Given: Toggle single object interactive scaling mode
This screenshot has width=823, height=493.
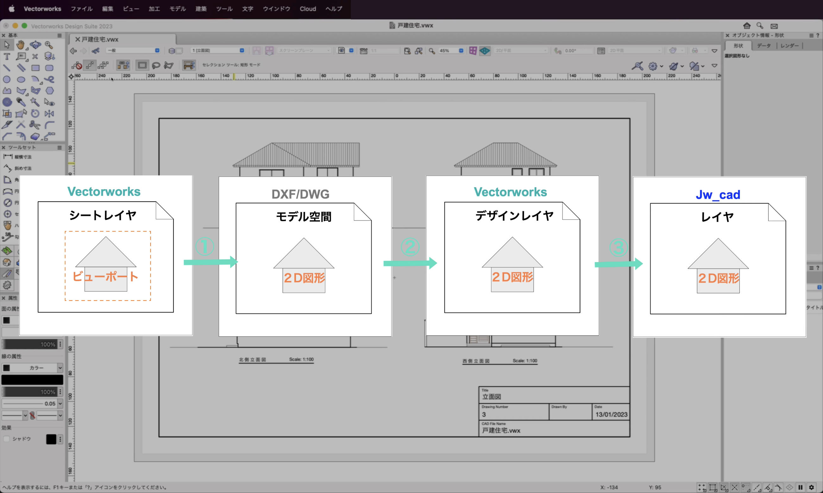Looking at the screenshot, I should coord(90,65).
